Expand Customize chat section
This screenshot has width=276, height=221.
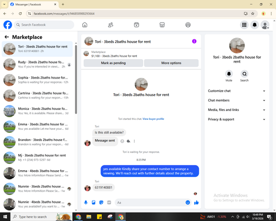237,91
